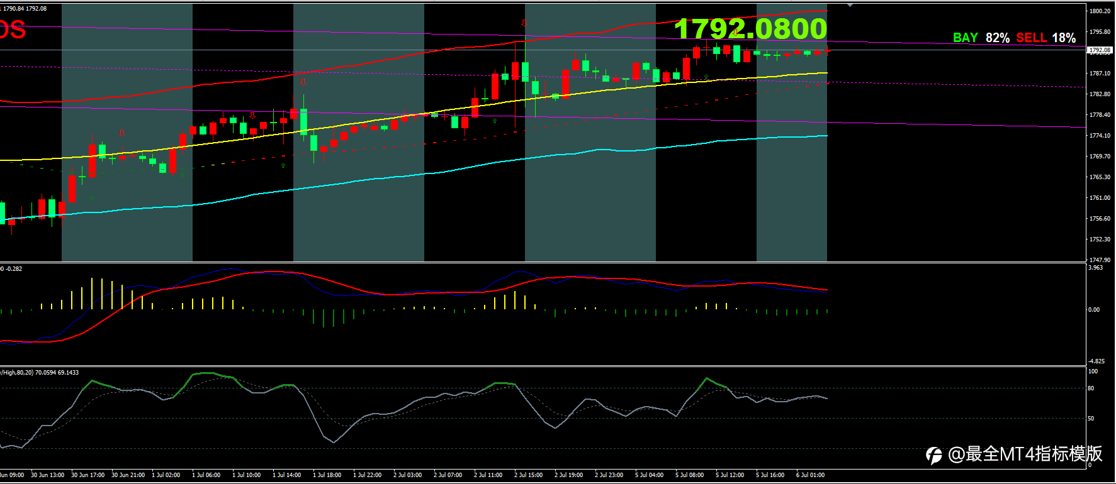
Task: Click the topmost red arrow near 2 Jul 15:00
Action: (524, 23)
